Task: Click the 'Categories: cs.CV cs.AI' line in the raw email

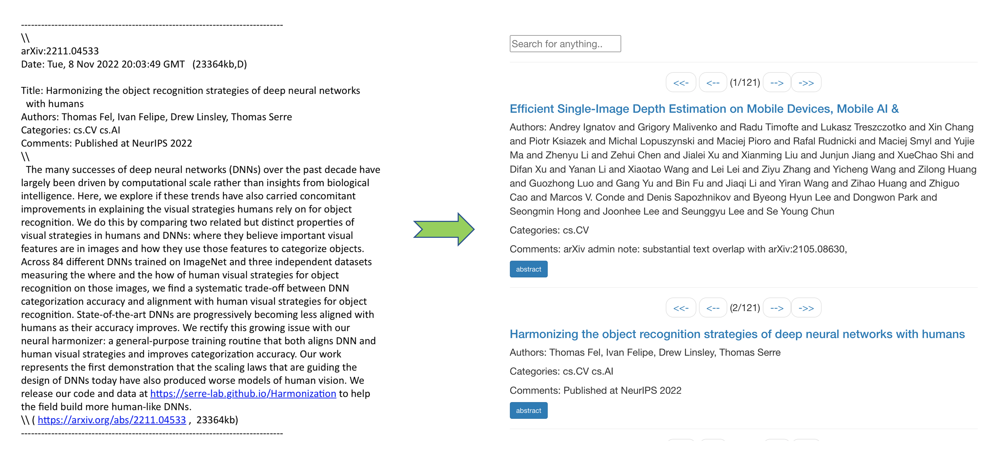Action: 70,130
